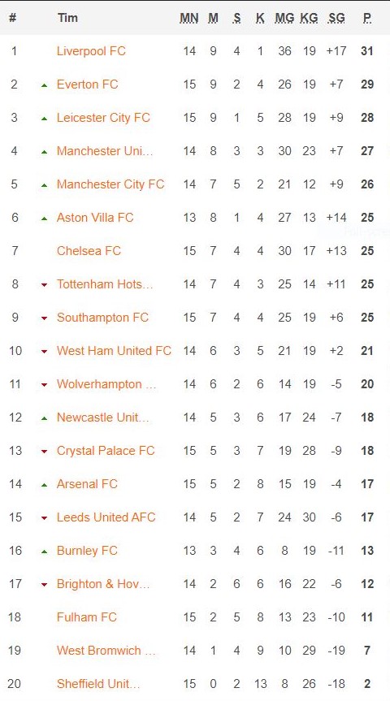
Task: Click the MG column header
Action: (x=284, y=18)
